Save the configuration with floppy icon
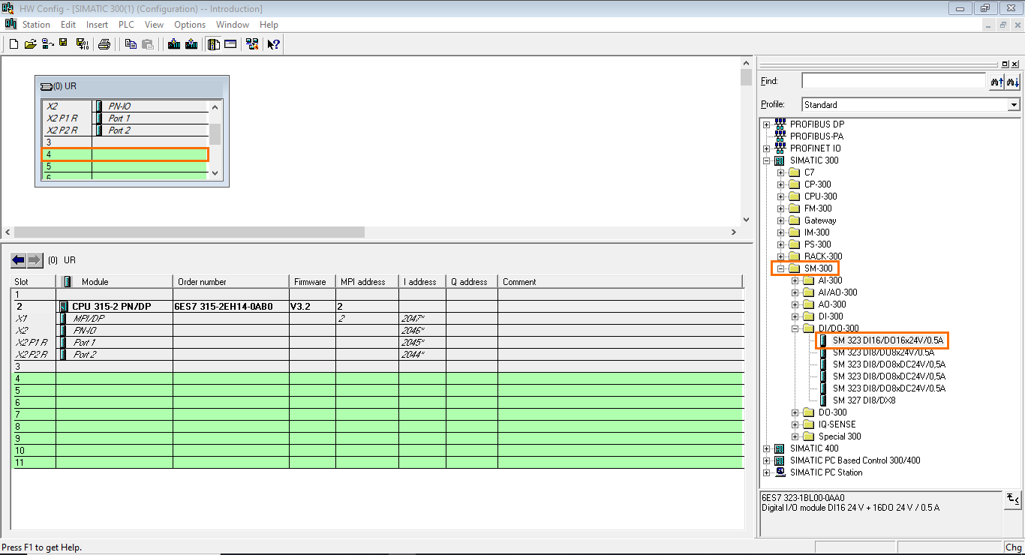 click(65, 44)
